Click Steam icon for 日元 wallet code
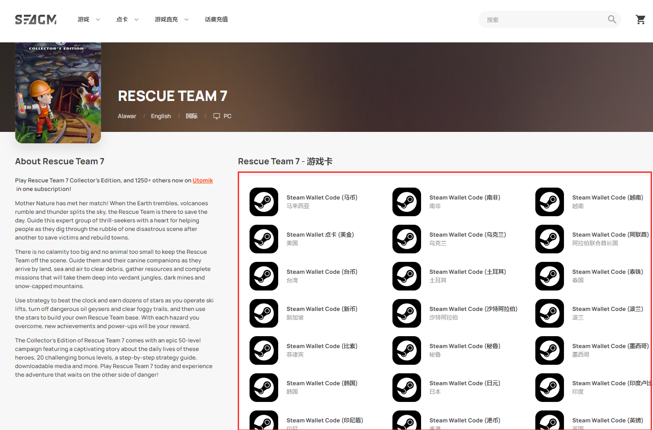This screenshot has width=653, height=430. [407, 388]
